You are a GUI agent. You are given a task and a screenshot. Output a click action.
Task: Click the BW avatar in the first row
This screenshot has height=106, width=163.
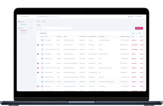coord(42,40)
